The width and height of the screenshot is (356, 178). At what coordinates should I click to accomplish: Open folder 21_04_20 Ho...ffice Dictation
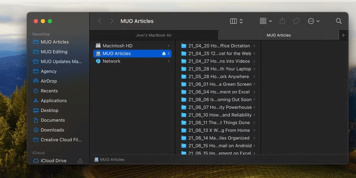click(x=218, y=46)
